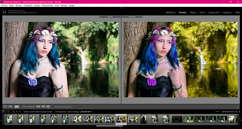Screen dimensions: 242x129
Task: Open the Imprimir module
Action: click(227, 12)
